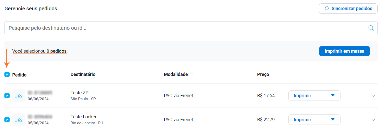Click the sync refresh icon
381x130 pixels.
coord(327,9)
